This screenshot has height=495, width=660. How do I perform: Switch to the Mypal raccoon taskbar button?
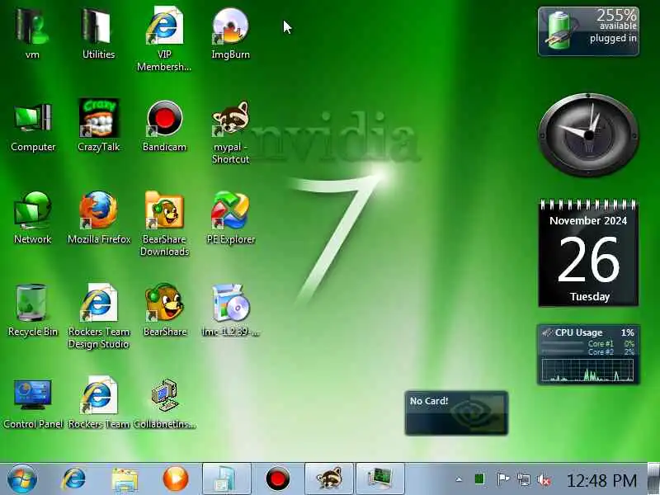click(x=328, y=479)
